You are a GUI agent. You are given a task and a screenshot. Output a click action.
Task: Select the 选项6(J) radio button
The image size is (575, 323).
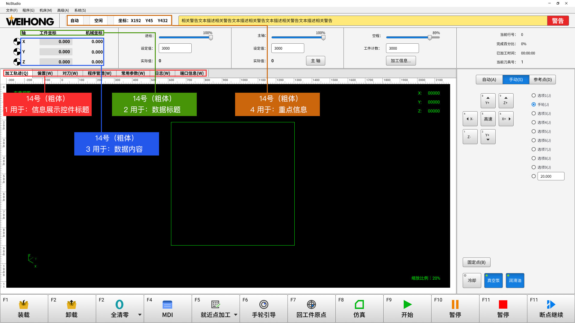pyautogui.click(x=533, y=140)
